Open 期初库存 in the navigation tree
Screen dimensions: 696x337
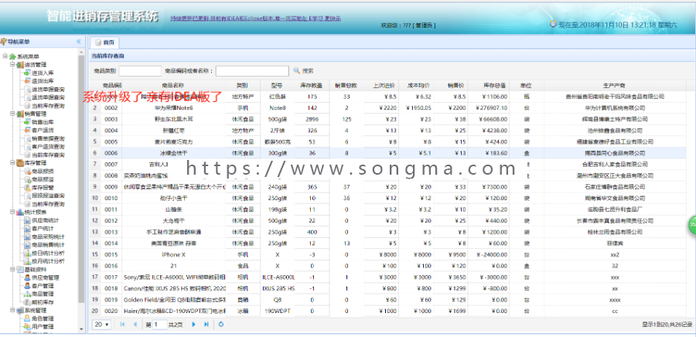pos(43,302)
